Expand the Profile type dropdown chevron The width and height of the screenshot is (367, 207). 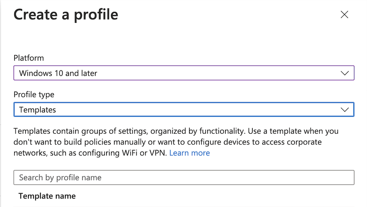[x=345, y=110]
